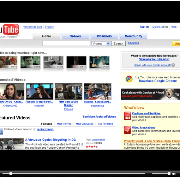Click the video seek progress slider handle
This screenshot has width=180, height=178.
(11, 174)
